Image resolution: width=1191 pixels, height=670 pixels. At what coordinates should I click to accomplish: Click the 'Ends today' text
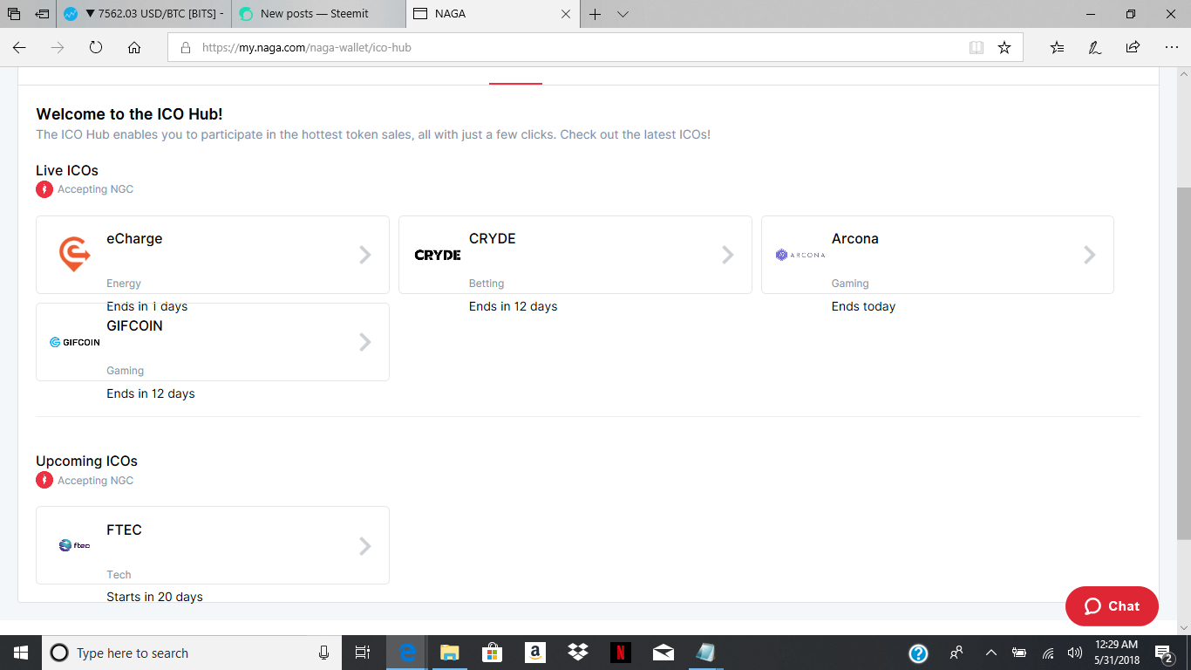point(863,306)
